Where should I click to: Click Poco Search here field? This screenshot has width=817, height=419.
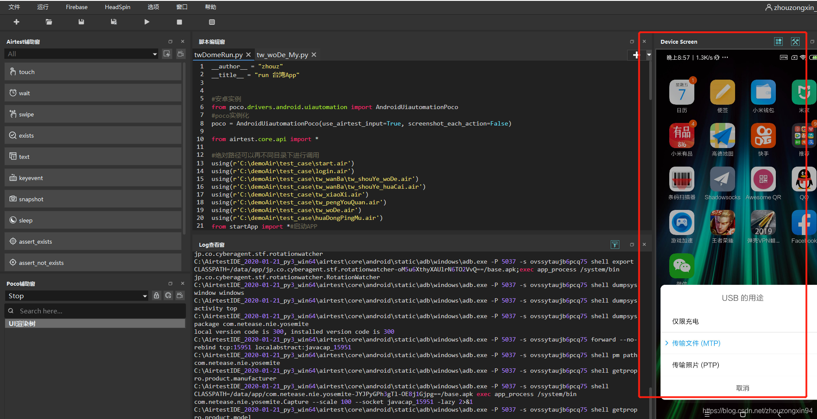click(95, 311)
